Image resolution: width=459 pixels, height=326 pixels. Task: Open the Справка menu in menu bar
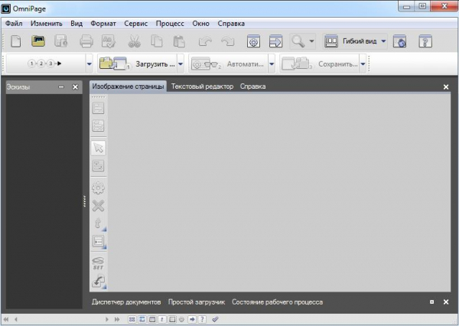231,24
